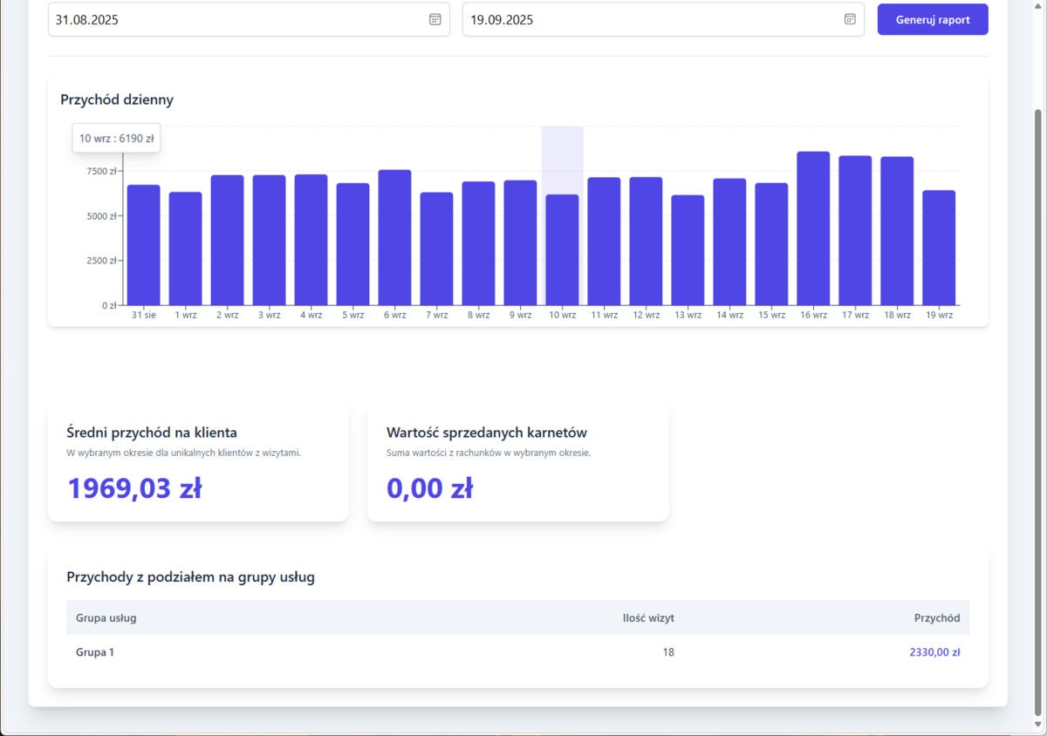The height and width of the screenshot is (736, 1047).
Task: Click the Przychód column header
Action: click(936, 618)
